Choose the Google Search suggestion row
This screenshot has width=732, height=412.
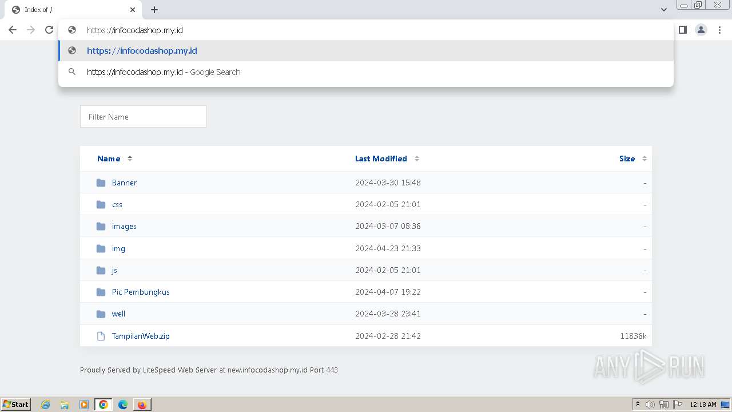pyautogui.click(x=366, y=72)
